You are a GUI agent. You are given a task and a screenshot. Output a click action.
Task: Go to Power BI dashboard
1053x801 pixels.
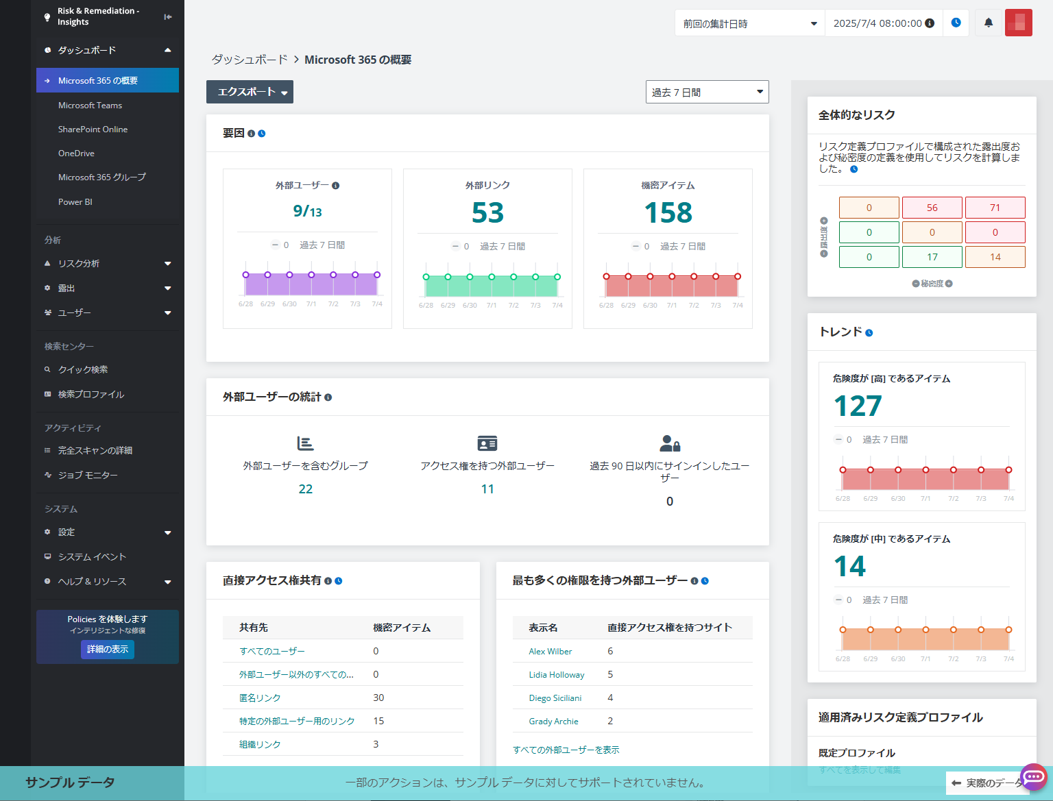75,202
